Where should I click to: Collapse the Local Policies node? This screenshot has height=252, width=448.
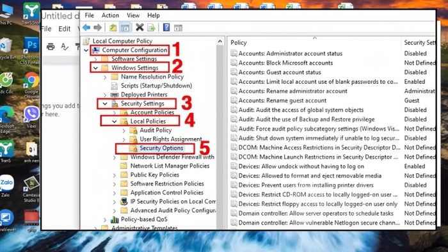(115, 122)
